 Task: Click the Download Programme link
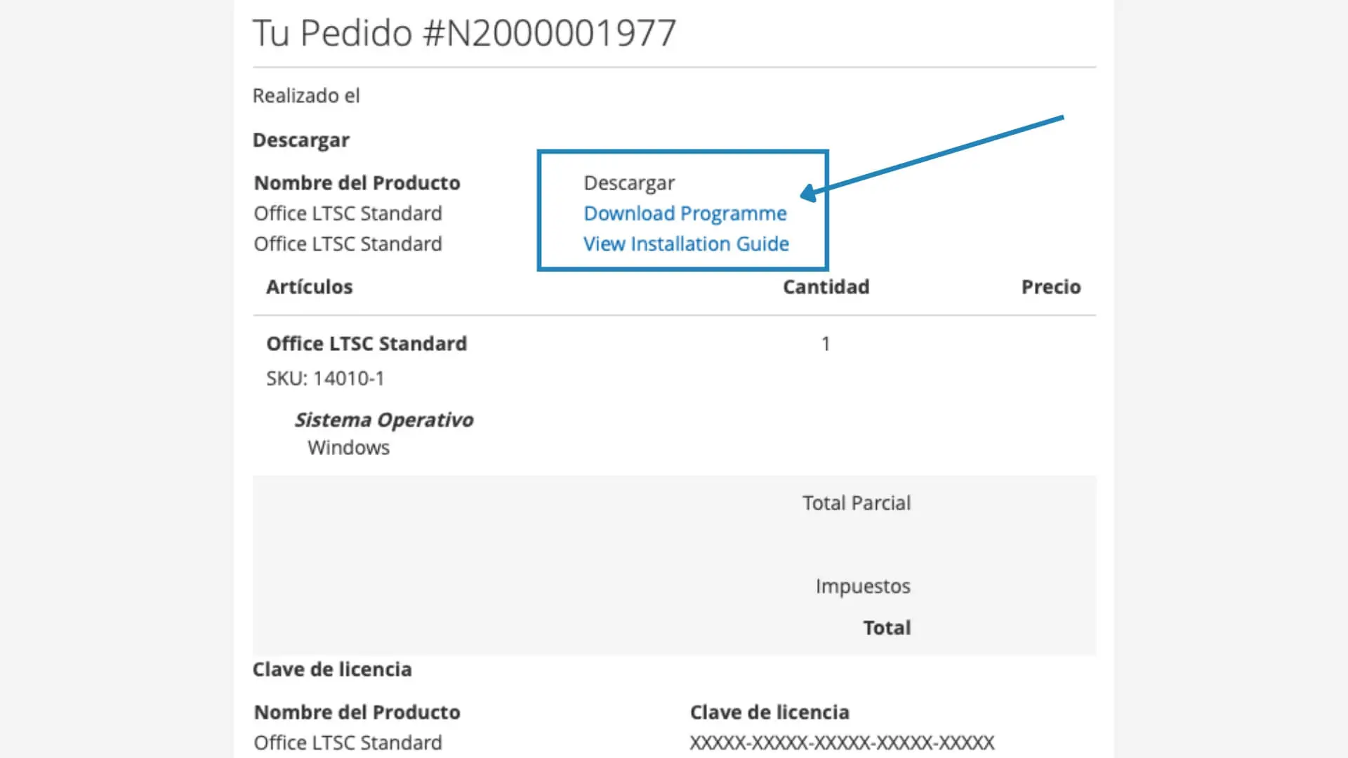[x=685, y=213]
